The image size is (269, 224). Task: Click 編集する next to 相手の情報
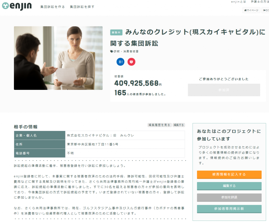click(179, 125)
